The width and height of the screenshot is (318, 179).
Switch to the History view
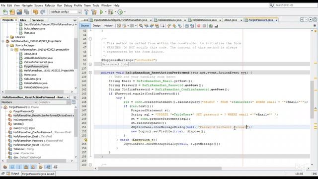coord(108,25)
